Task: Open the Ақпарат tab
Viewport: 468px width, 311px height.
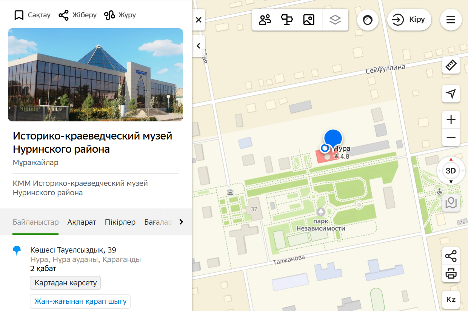Action: pyautogui.click(x=82, y=222)
